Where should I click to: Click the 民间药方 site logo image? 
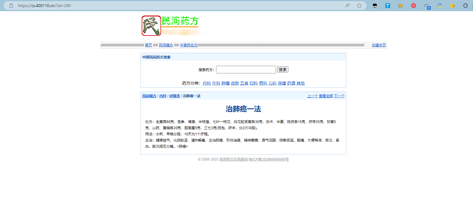coord(151,26)
